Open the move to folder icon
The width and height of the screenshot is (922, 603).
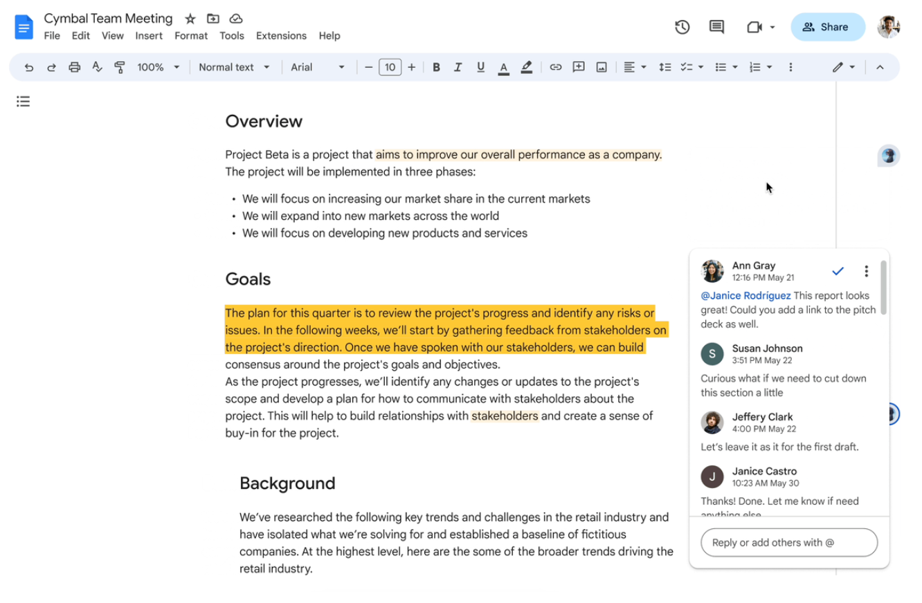pos(213,19)
